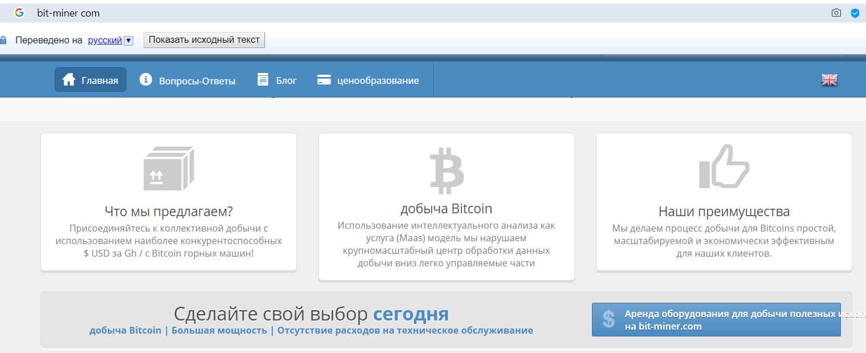Image resolution: width=866 pixels, height=353 pixels.
Task: Click the dollar sign icon in rental button
Action: point(608,319)
